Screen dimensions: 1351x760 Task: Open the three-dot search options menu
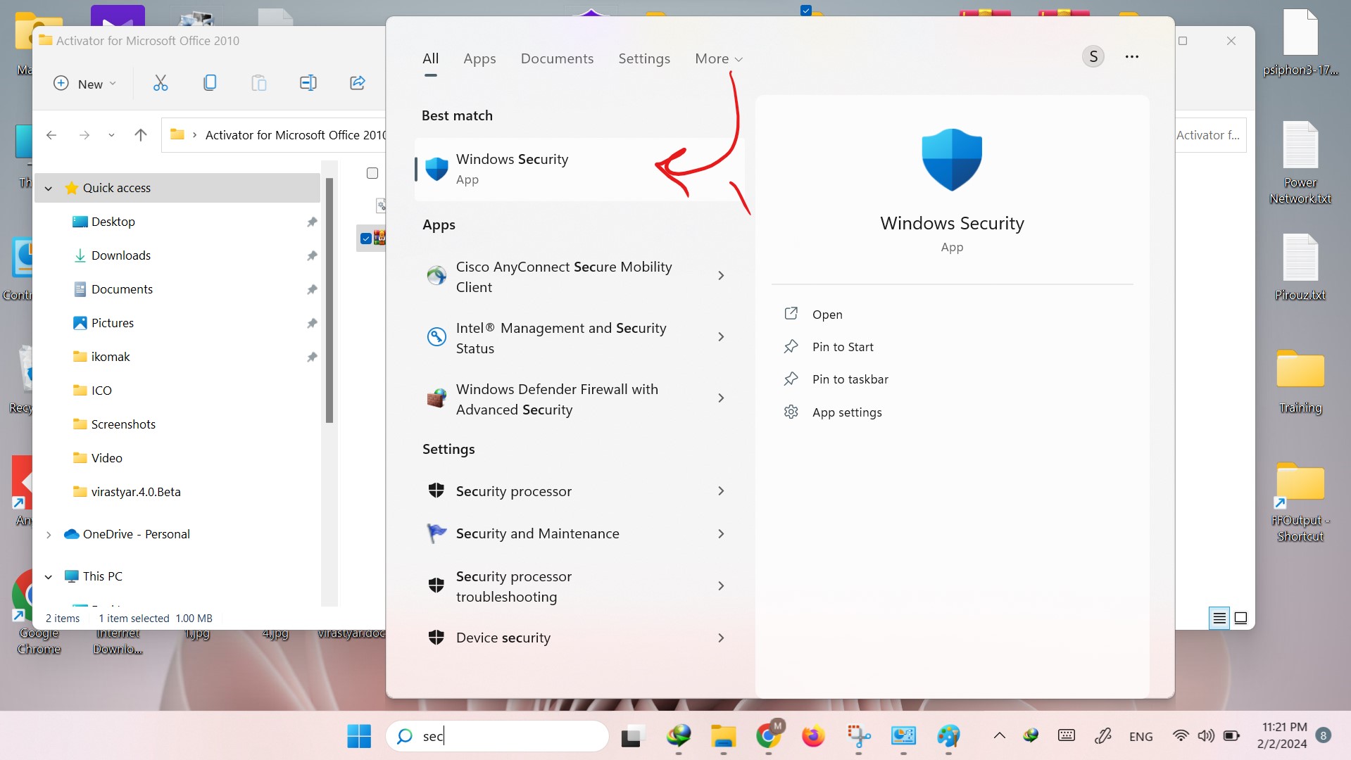[x=1132, y=56]
